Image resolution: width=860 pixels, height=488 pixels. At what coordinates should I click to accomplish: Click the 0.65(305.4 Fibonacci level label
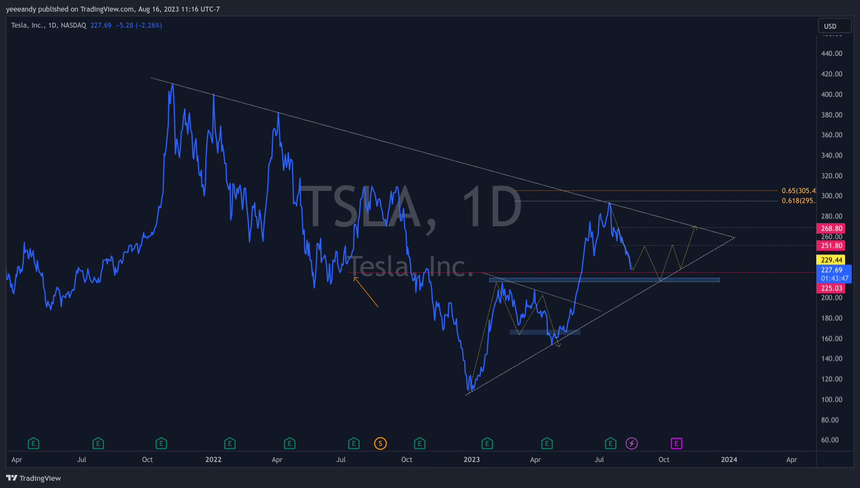coord(799,191)
